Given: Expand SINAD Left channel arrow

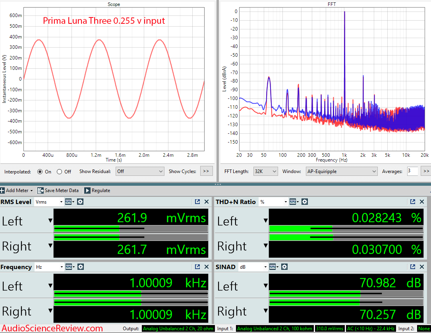Looking at the screenshot, I should pyautogui.click(x=265, y=285).
